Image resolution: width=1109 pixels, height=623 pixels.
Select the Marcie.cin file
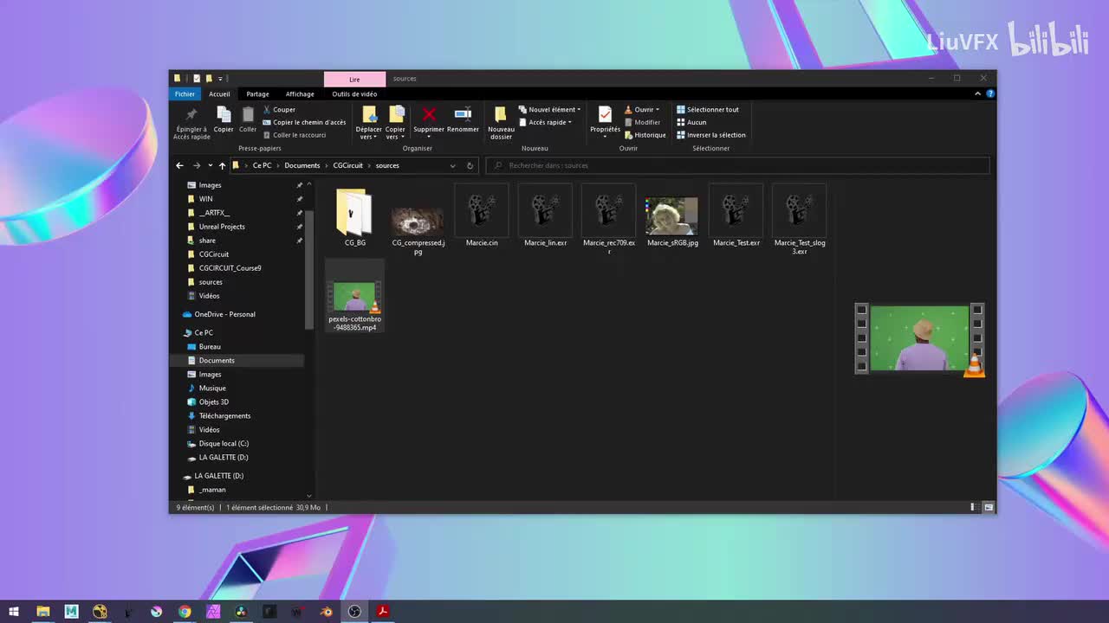pos(482,215)
